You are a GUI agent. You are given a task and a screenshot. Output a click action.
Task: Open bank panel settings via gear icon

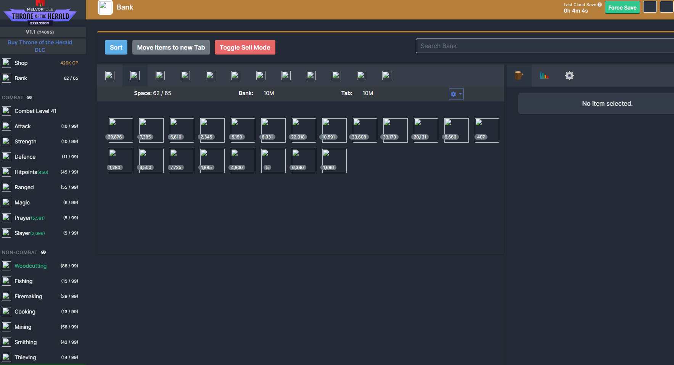click(x=569, y=76)
